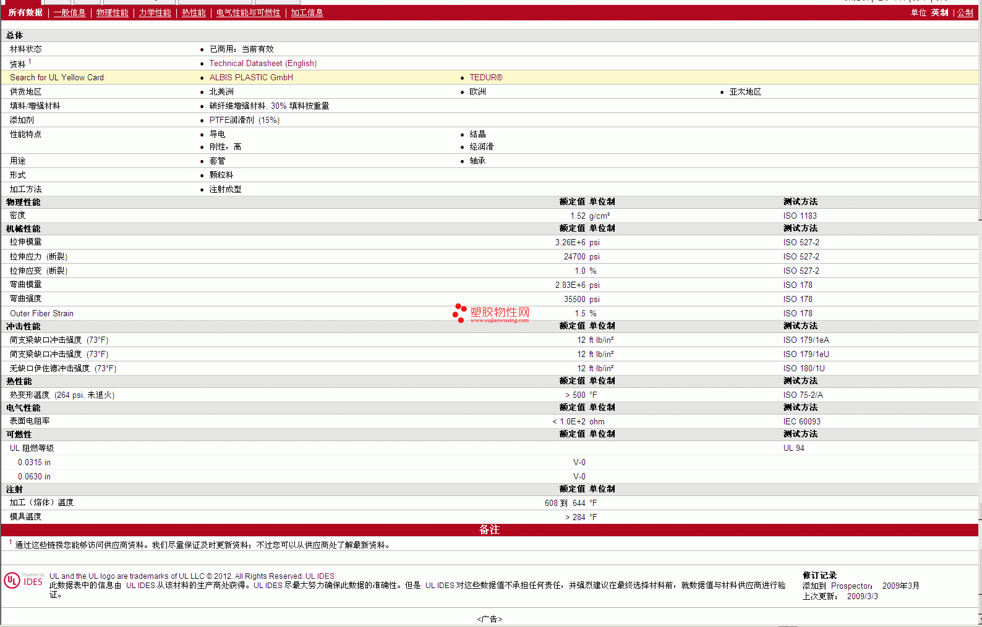Viewport: 982px width, 627px height.
Task: Click ISO 75-2/A test method
Action: point(803,395)
